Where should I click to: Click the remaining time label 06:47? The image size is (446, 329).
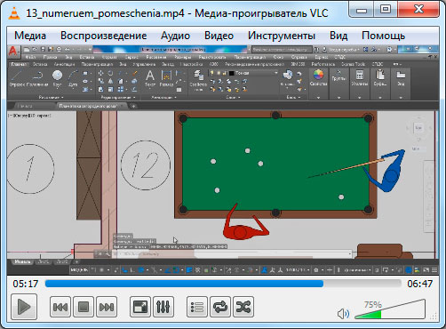coord(419,284)
